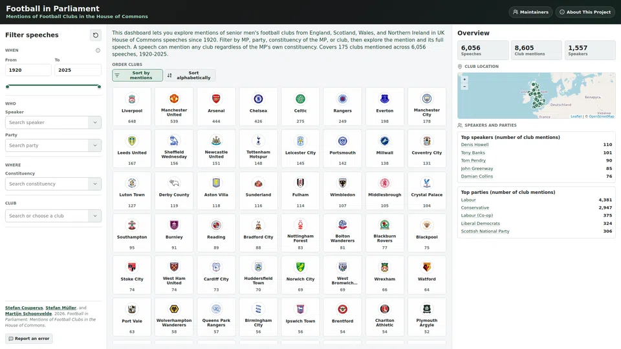The height and width of the screenshot is (349, 621).
Task: Select the Rangers club crest
Action: pyautogui.click(x=343, y=98)
